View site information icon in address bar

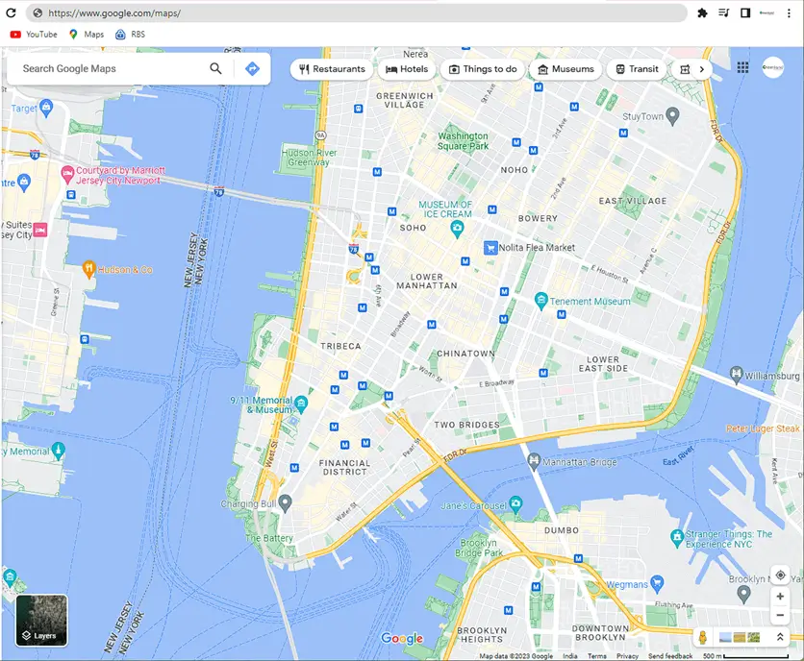[x=38, y=12]
